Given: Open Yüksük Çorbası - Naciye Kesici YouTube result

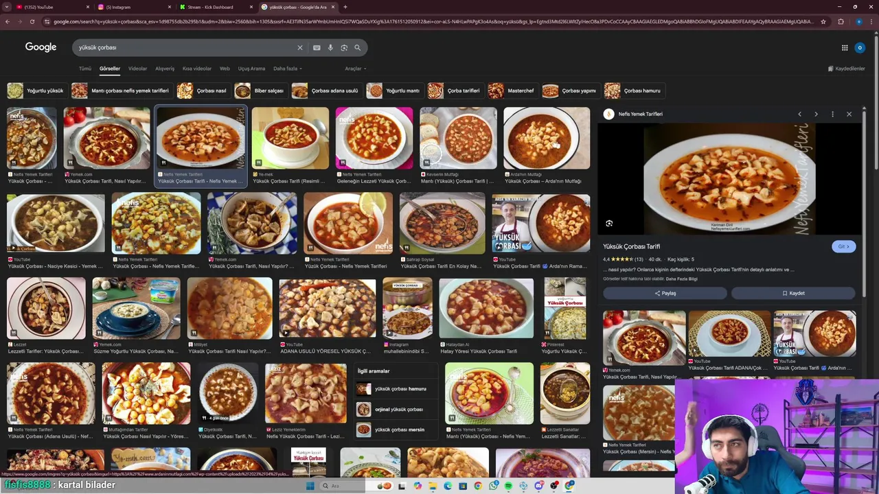Looking at the screenshot, I should click(x=56, y=223).
